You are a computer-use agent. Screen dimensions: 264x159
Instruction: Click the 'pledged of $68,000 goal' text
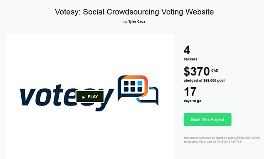pyautogui.click(x=204, y=80)
